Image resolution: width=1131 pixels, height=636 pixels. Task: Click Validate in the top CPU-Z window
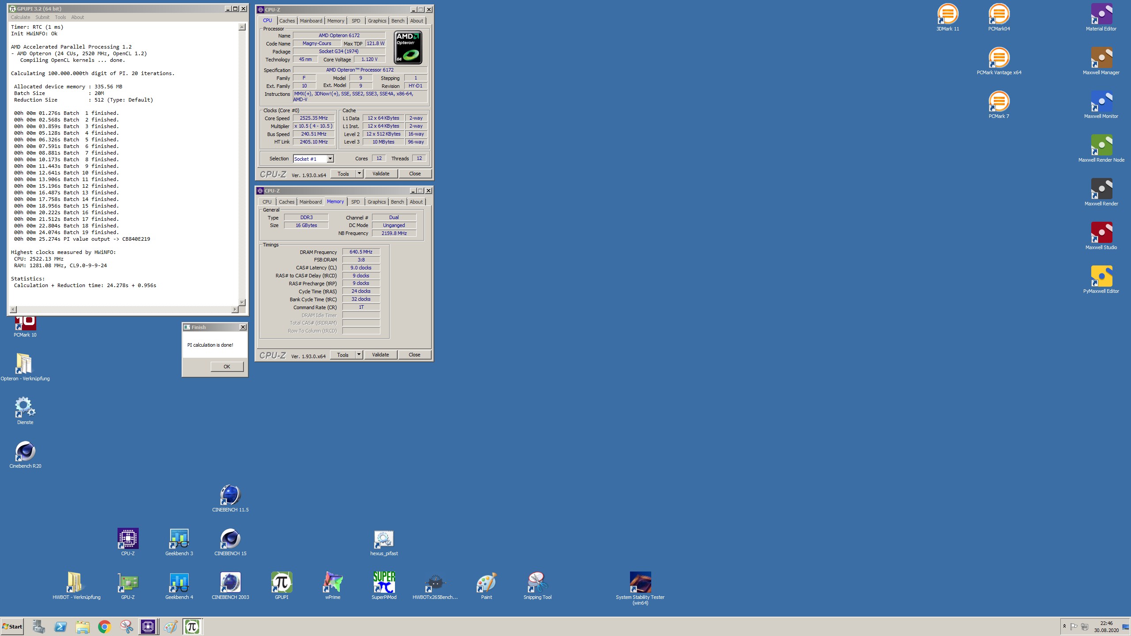point(381,174)
